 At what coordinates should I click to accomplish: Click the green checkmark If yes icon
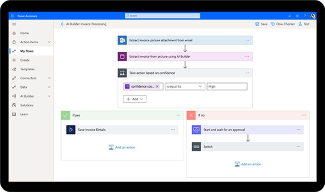click(x=65, y=115)
